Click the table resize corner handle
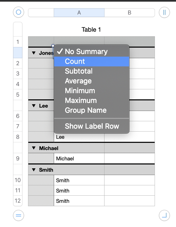Screen dimensions: 176x227 [x=164, y=215]
